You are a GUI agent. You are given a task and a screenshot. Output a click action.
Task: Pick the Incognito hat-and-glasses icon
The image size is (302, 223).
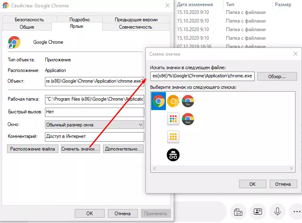click(173, 154)
